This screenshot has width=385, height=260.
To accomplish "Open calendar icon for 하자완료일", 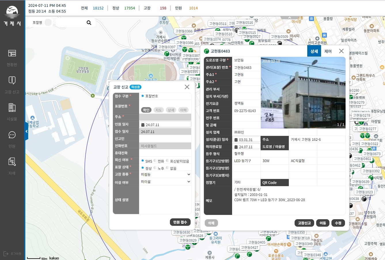I will [236, 147].
